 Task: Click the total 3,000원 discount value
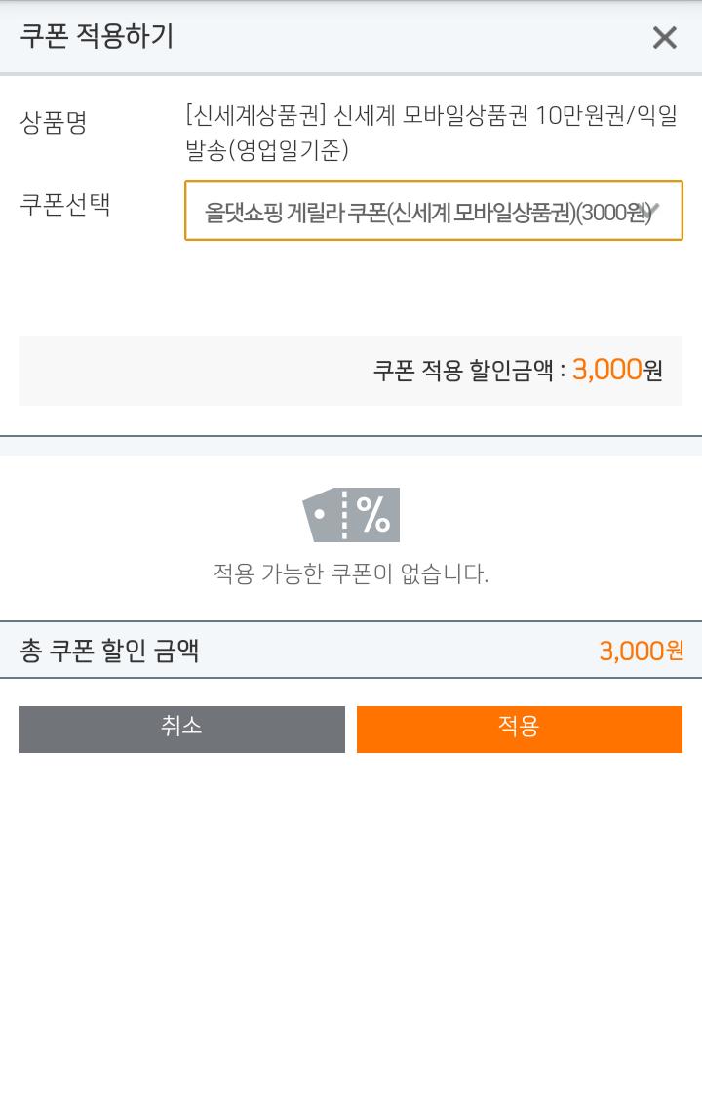point(641,651)
